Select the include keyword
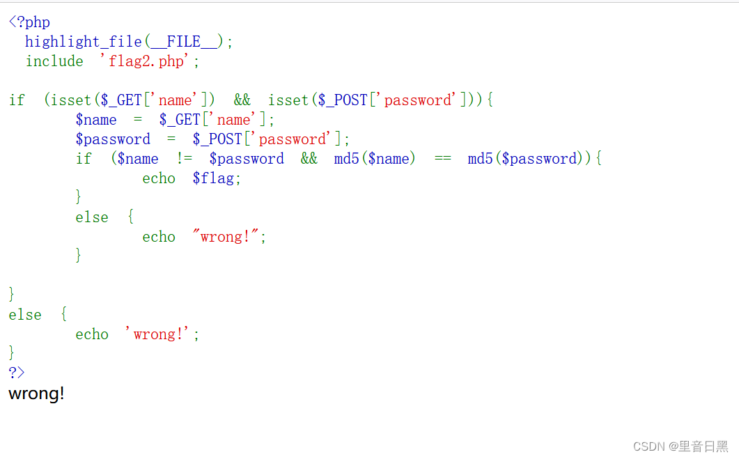The image size is (739, 459). 54,61
